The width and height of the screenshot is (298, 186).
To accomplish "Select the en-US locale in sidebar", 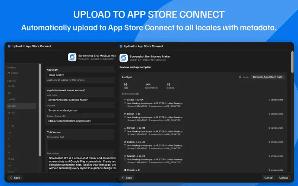I will click(21, 106).
